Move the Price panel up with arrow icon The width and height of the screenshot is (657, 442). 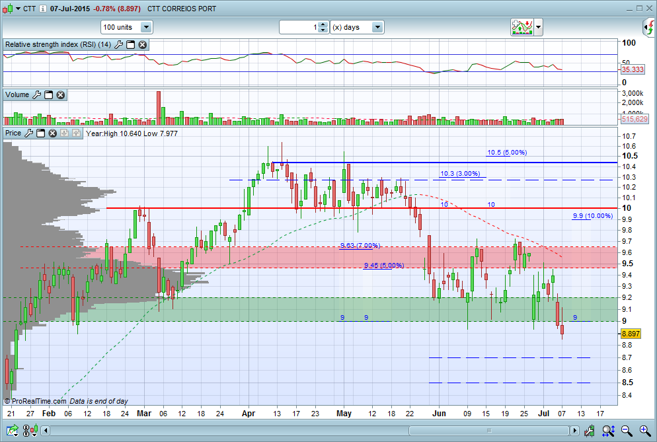click(76, 133)
